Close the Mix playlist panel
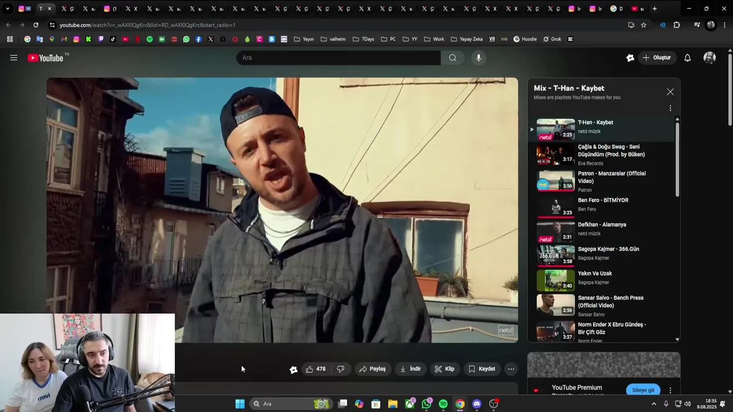 pyautogui.click(x=670, y=92)
